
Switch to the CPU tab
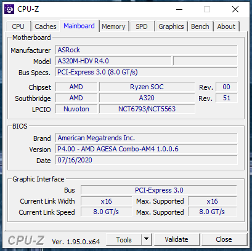pos(18,26)
